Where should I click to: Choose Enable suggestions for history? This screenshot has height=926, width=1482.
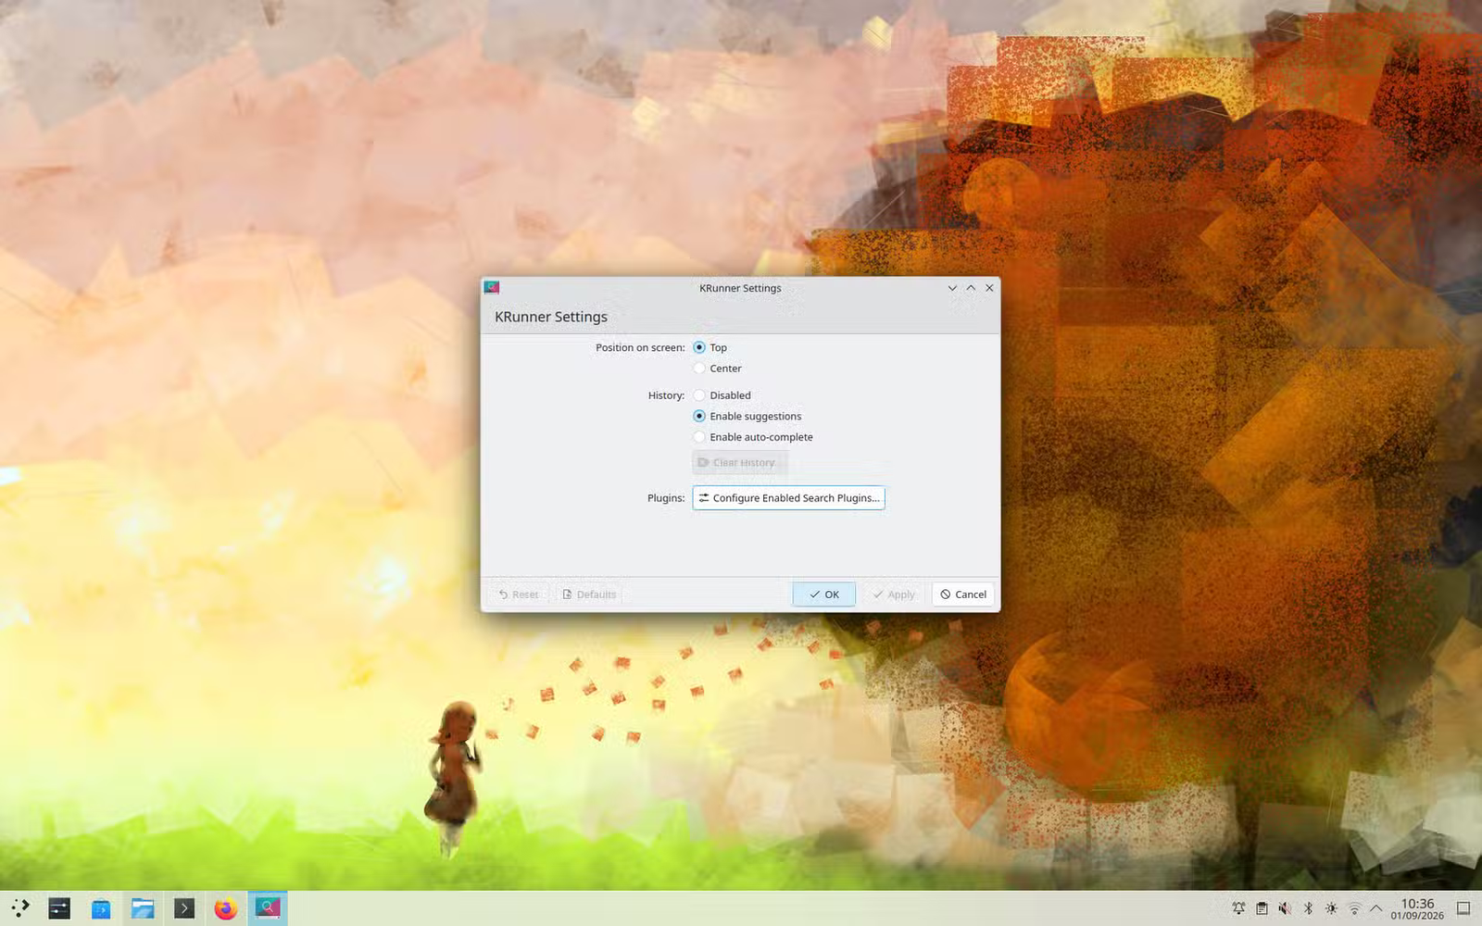click(x=747, y=417)
